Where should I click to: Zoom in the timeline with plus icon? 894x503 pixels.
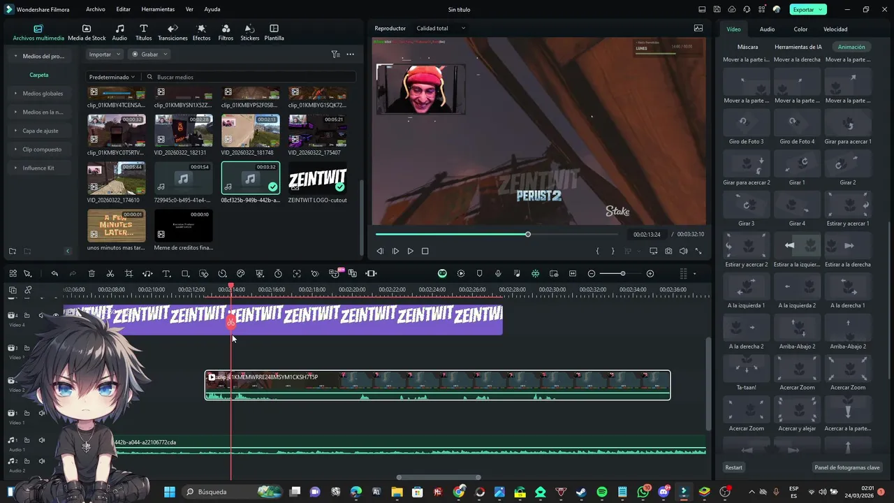(650, 274)
